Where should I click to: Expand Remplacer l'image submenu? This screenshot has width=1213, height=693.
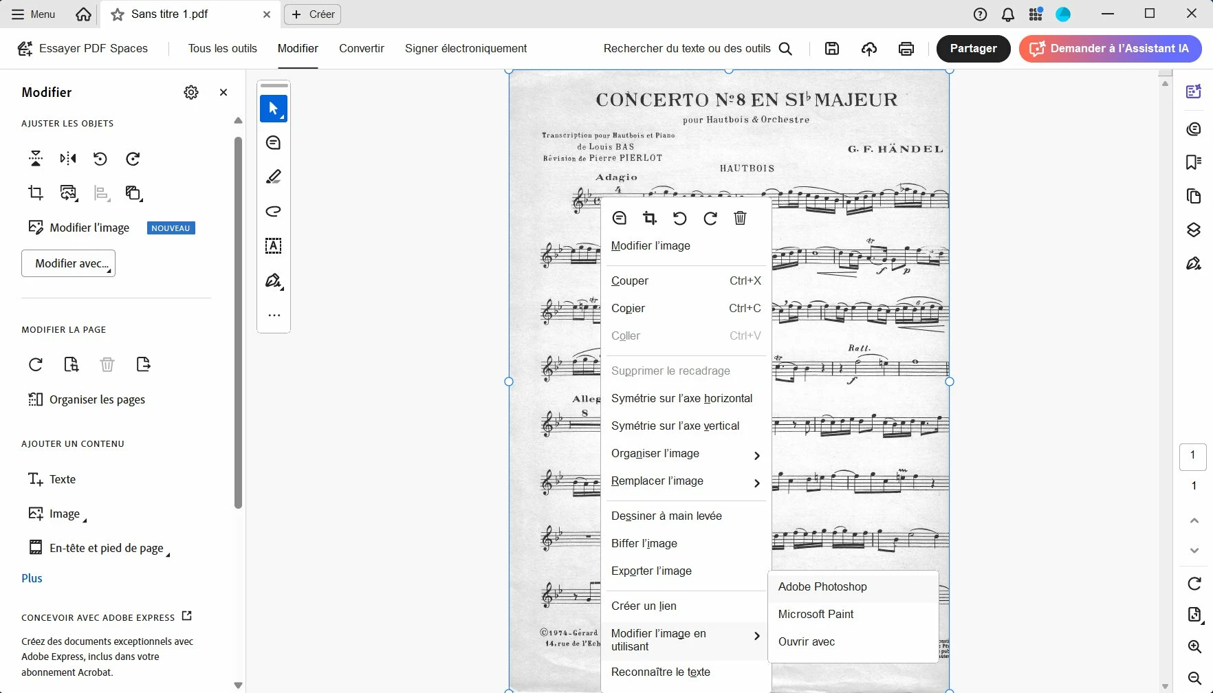[686, 481]
